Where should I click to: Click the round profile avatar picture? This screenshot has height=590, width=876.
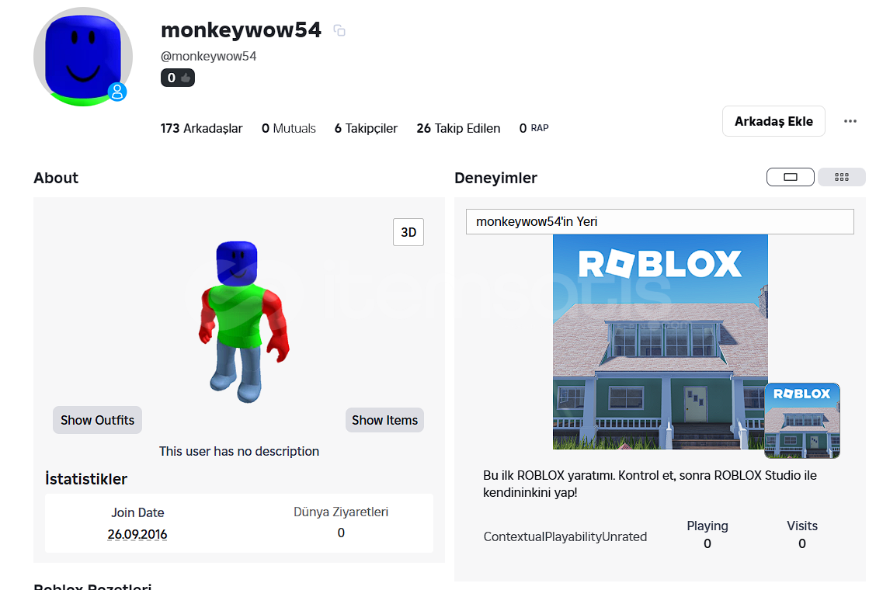pos(82,57)
